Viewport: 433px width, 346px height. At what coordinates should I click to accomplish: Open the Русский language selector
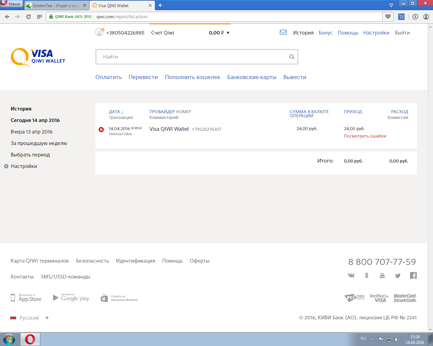click(29, 318)
